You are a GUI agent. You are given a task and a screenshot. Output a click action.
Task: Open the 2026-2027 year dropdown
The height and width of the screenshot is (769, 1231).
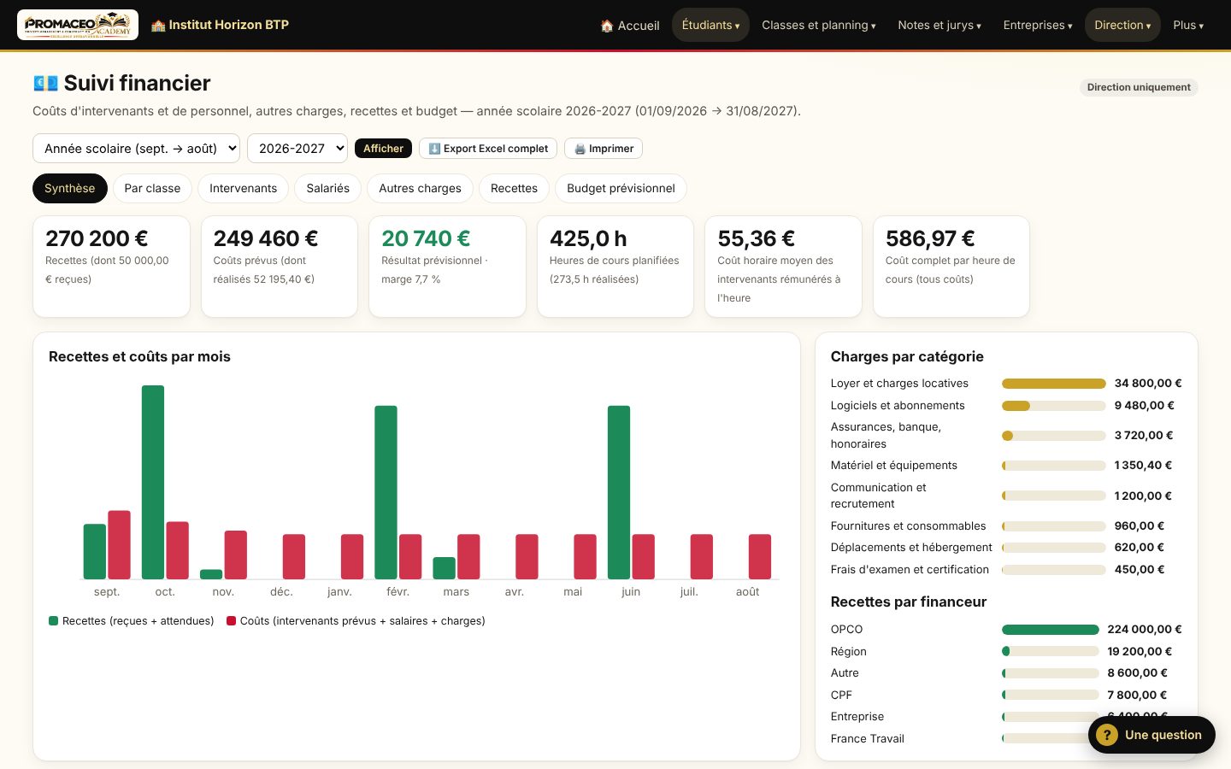pos(297,148)
